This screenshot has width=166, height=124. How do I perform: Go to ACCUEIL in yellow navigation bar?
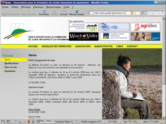click(33, 46)
